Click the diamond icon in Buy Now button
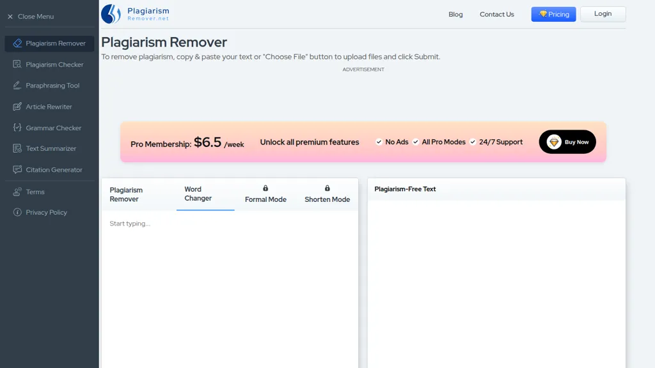 click(x=554, y=142)
